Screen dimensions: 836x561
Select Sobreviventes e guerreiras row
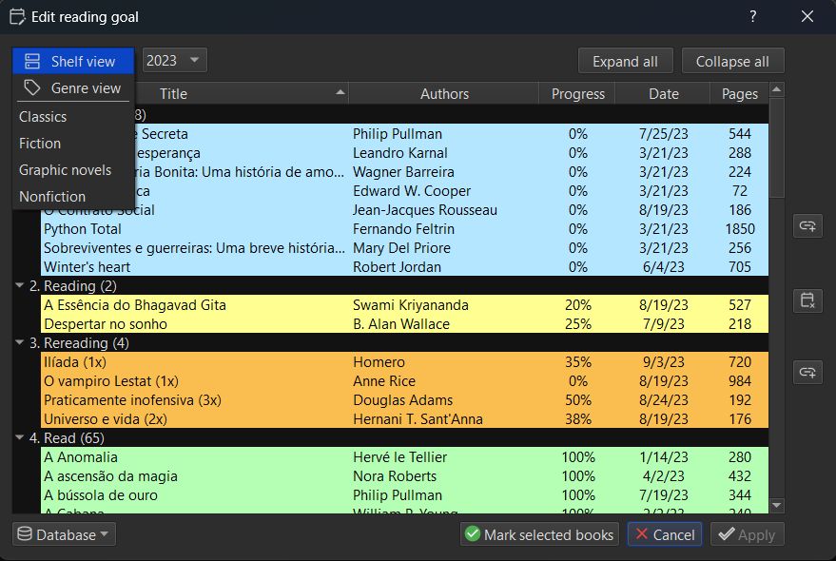(x=404, y=248)
